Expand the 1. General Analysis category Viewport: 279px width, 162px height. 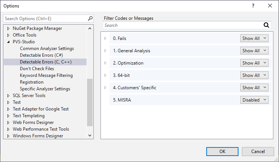(105, 51)
